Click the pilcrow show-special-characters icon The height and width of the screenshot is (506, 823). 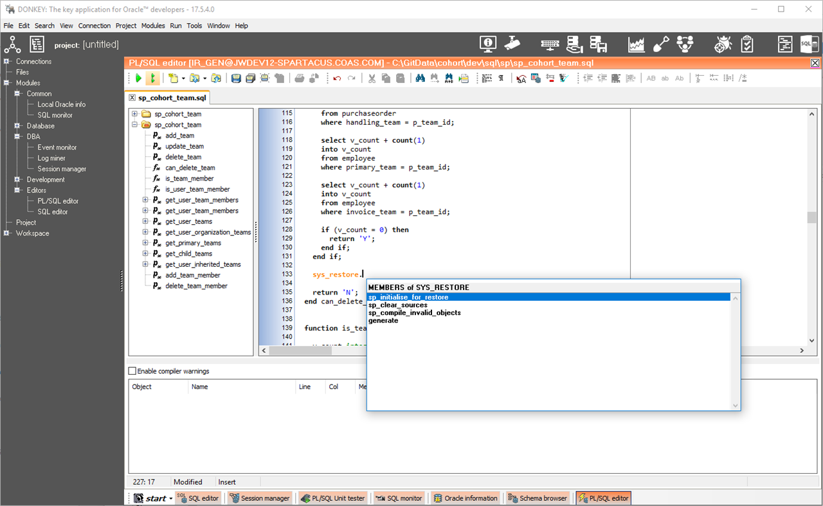[501, 78]
